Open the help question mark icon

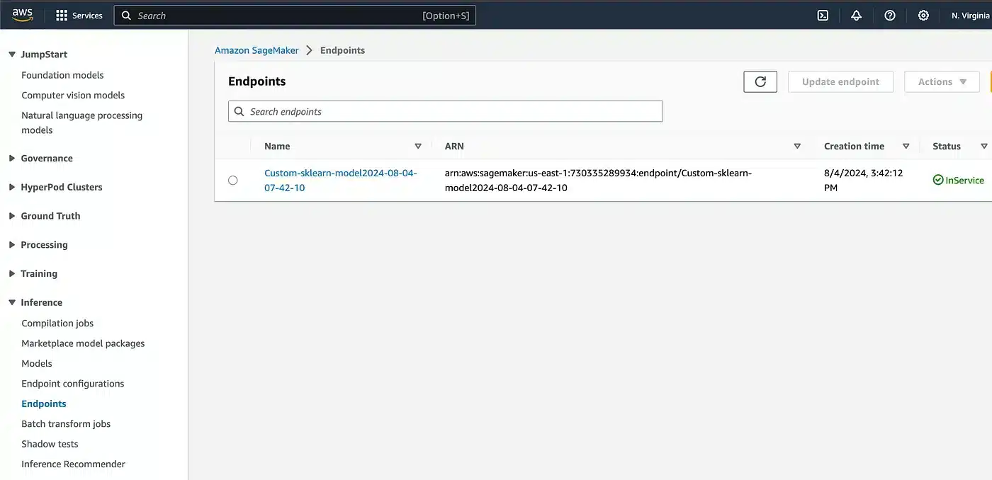(890, 16)
